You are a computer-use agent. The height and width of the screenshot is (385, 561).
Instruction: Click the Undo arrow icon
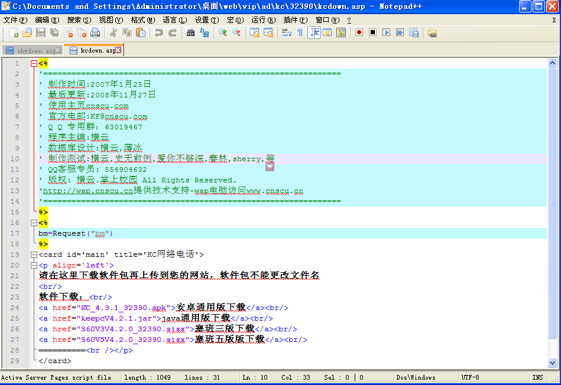click(x=158, y=32)
